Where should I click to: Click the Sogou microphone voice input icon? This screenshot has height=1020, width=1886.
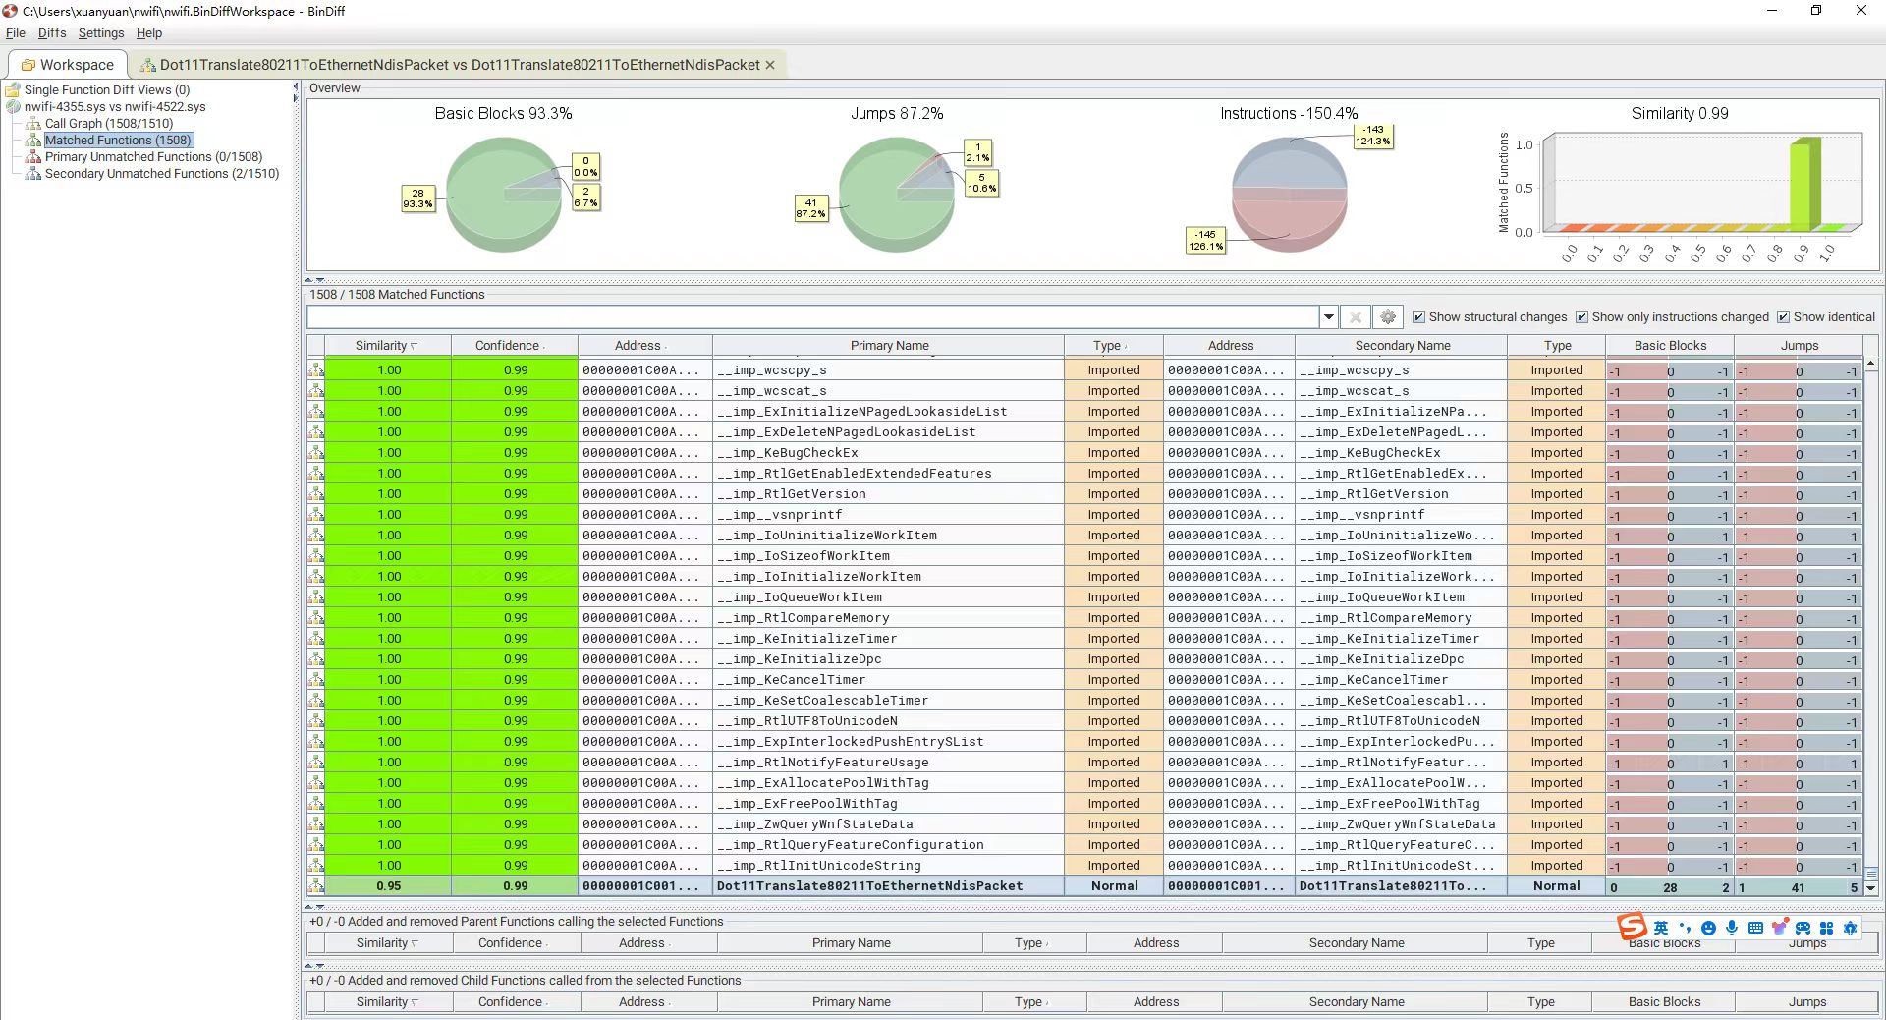[x=1731, y=928]
